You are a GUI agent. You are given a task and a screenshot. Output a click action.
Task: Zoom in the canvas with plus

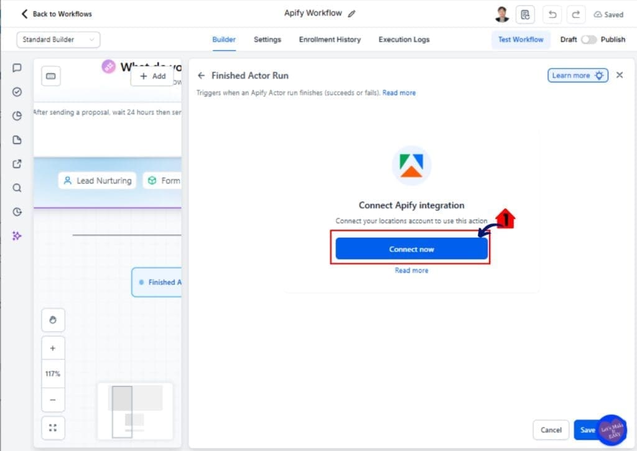pos(53,348)
